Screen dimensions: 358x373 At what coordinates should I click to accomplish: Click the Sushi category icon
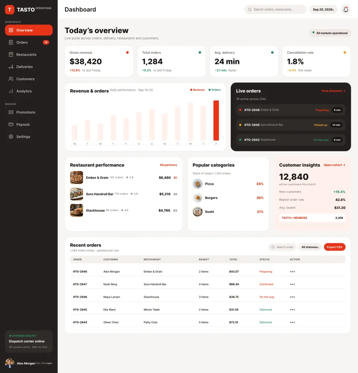pos(197,212)
